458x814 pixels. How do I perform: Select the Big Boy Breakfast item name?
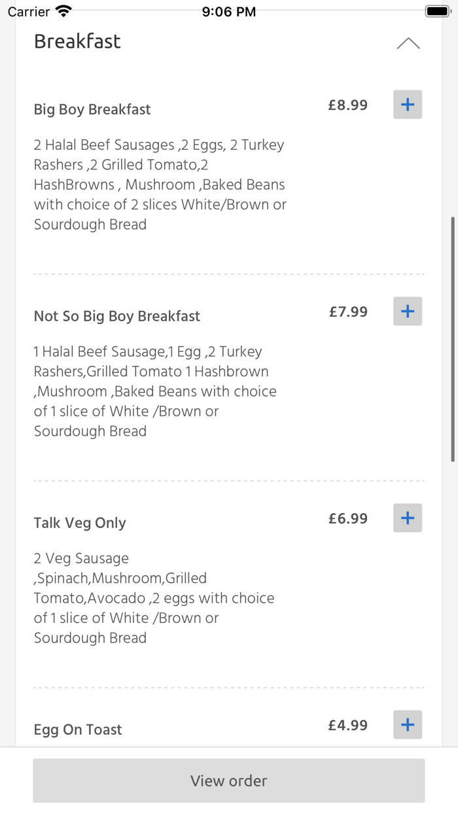[x=92, y=109]
